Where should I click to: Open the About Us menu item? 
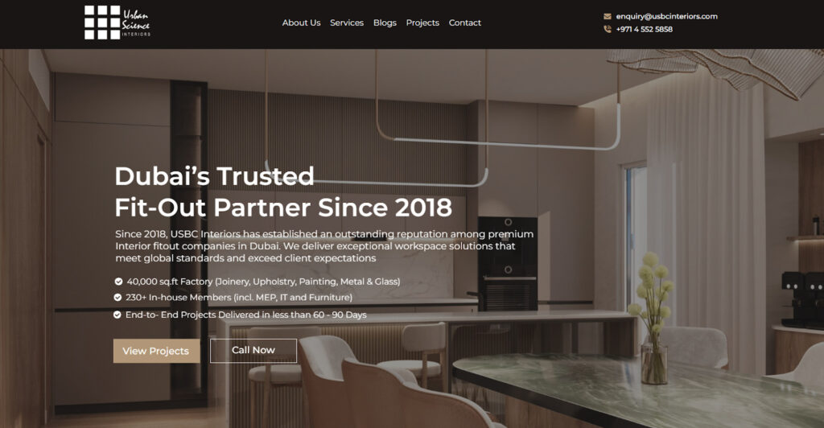click(301, 23)
